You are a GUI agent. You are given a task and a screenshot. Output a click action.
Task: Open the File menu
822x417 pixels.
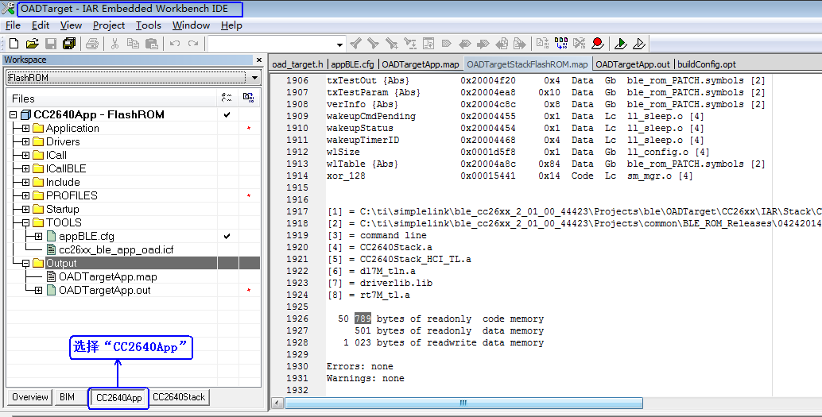13,25
